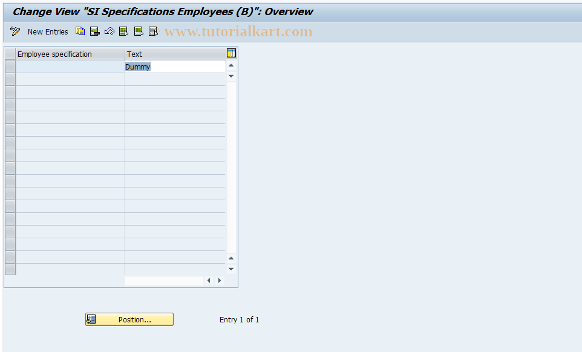Image resolution: width=582 pixels, height=352 pixels.
Task: Click the Dummy text cell
Action: 175,67
